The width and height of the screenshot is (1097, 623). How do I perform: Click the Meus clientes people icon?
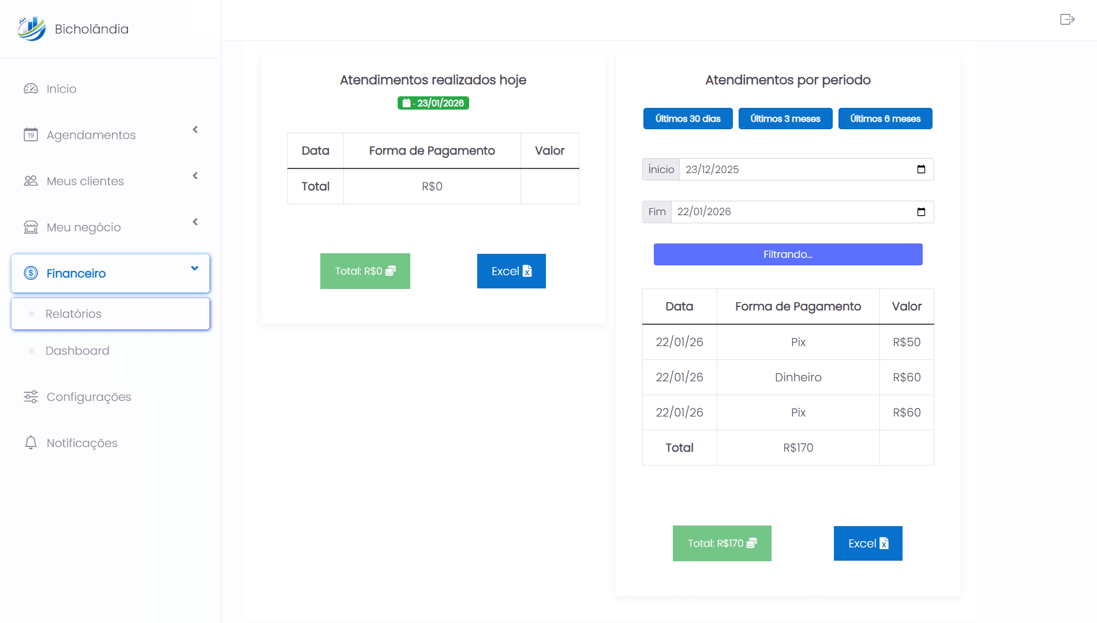tap(31, 181)
